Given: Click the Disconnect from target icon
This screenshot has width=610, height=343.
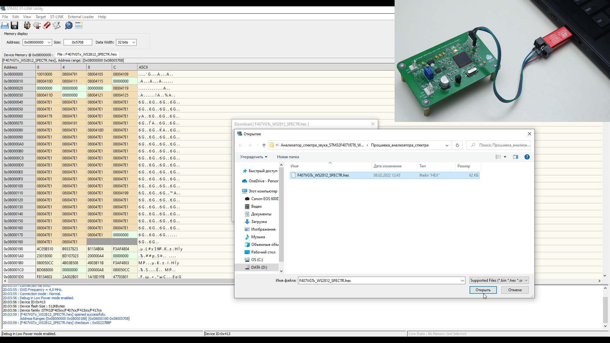Looking at the screenshot, I should click(x=37, y=25).
